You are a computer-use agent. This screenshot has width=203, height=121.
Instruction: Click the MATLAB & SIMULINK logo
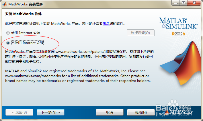[x=178, y=23]
